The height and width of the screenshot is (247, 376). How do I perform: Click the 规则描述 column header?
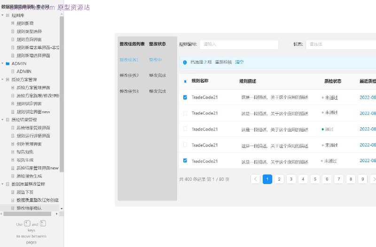(248, 81)
